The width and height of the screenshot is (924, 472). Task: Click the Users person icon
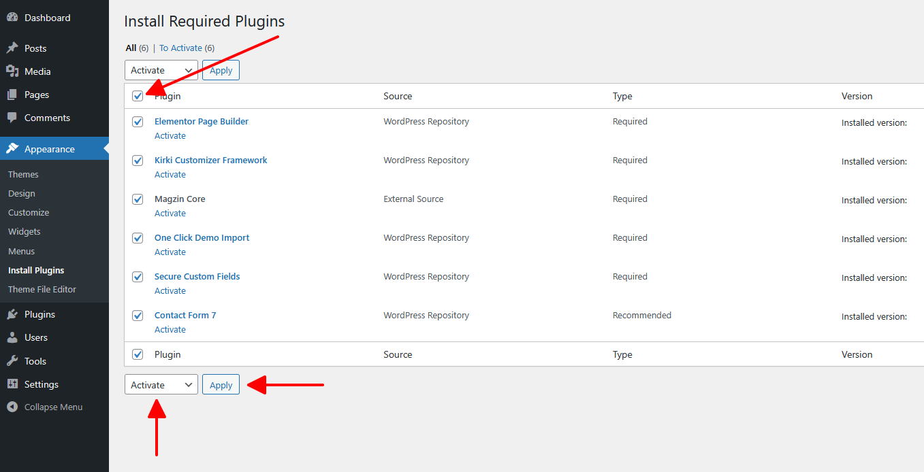pyautogui.click(x=12, y=337)
